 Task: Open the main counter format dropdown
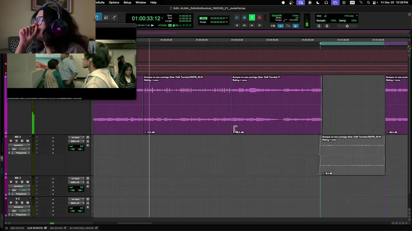[162, 18]
